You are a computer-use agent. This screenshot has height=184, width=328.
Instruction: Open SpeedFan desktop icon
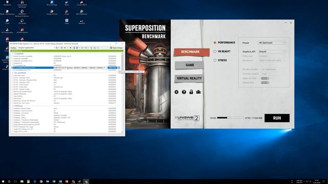(x=81, y=22)
